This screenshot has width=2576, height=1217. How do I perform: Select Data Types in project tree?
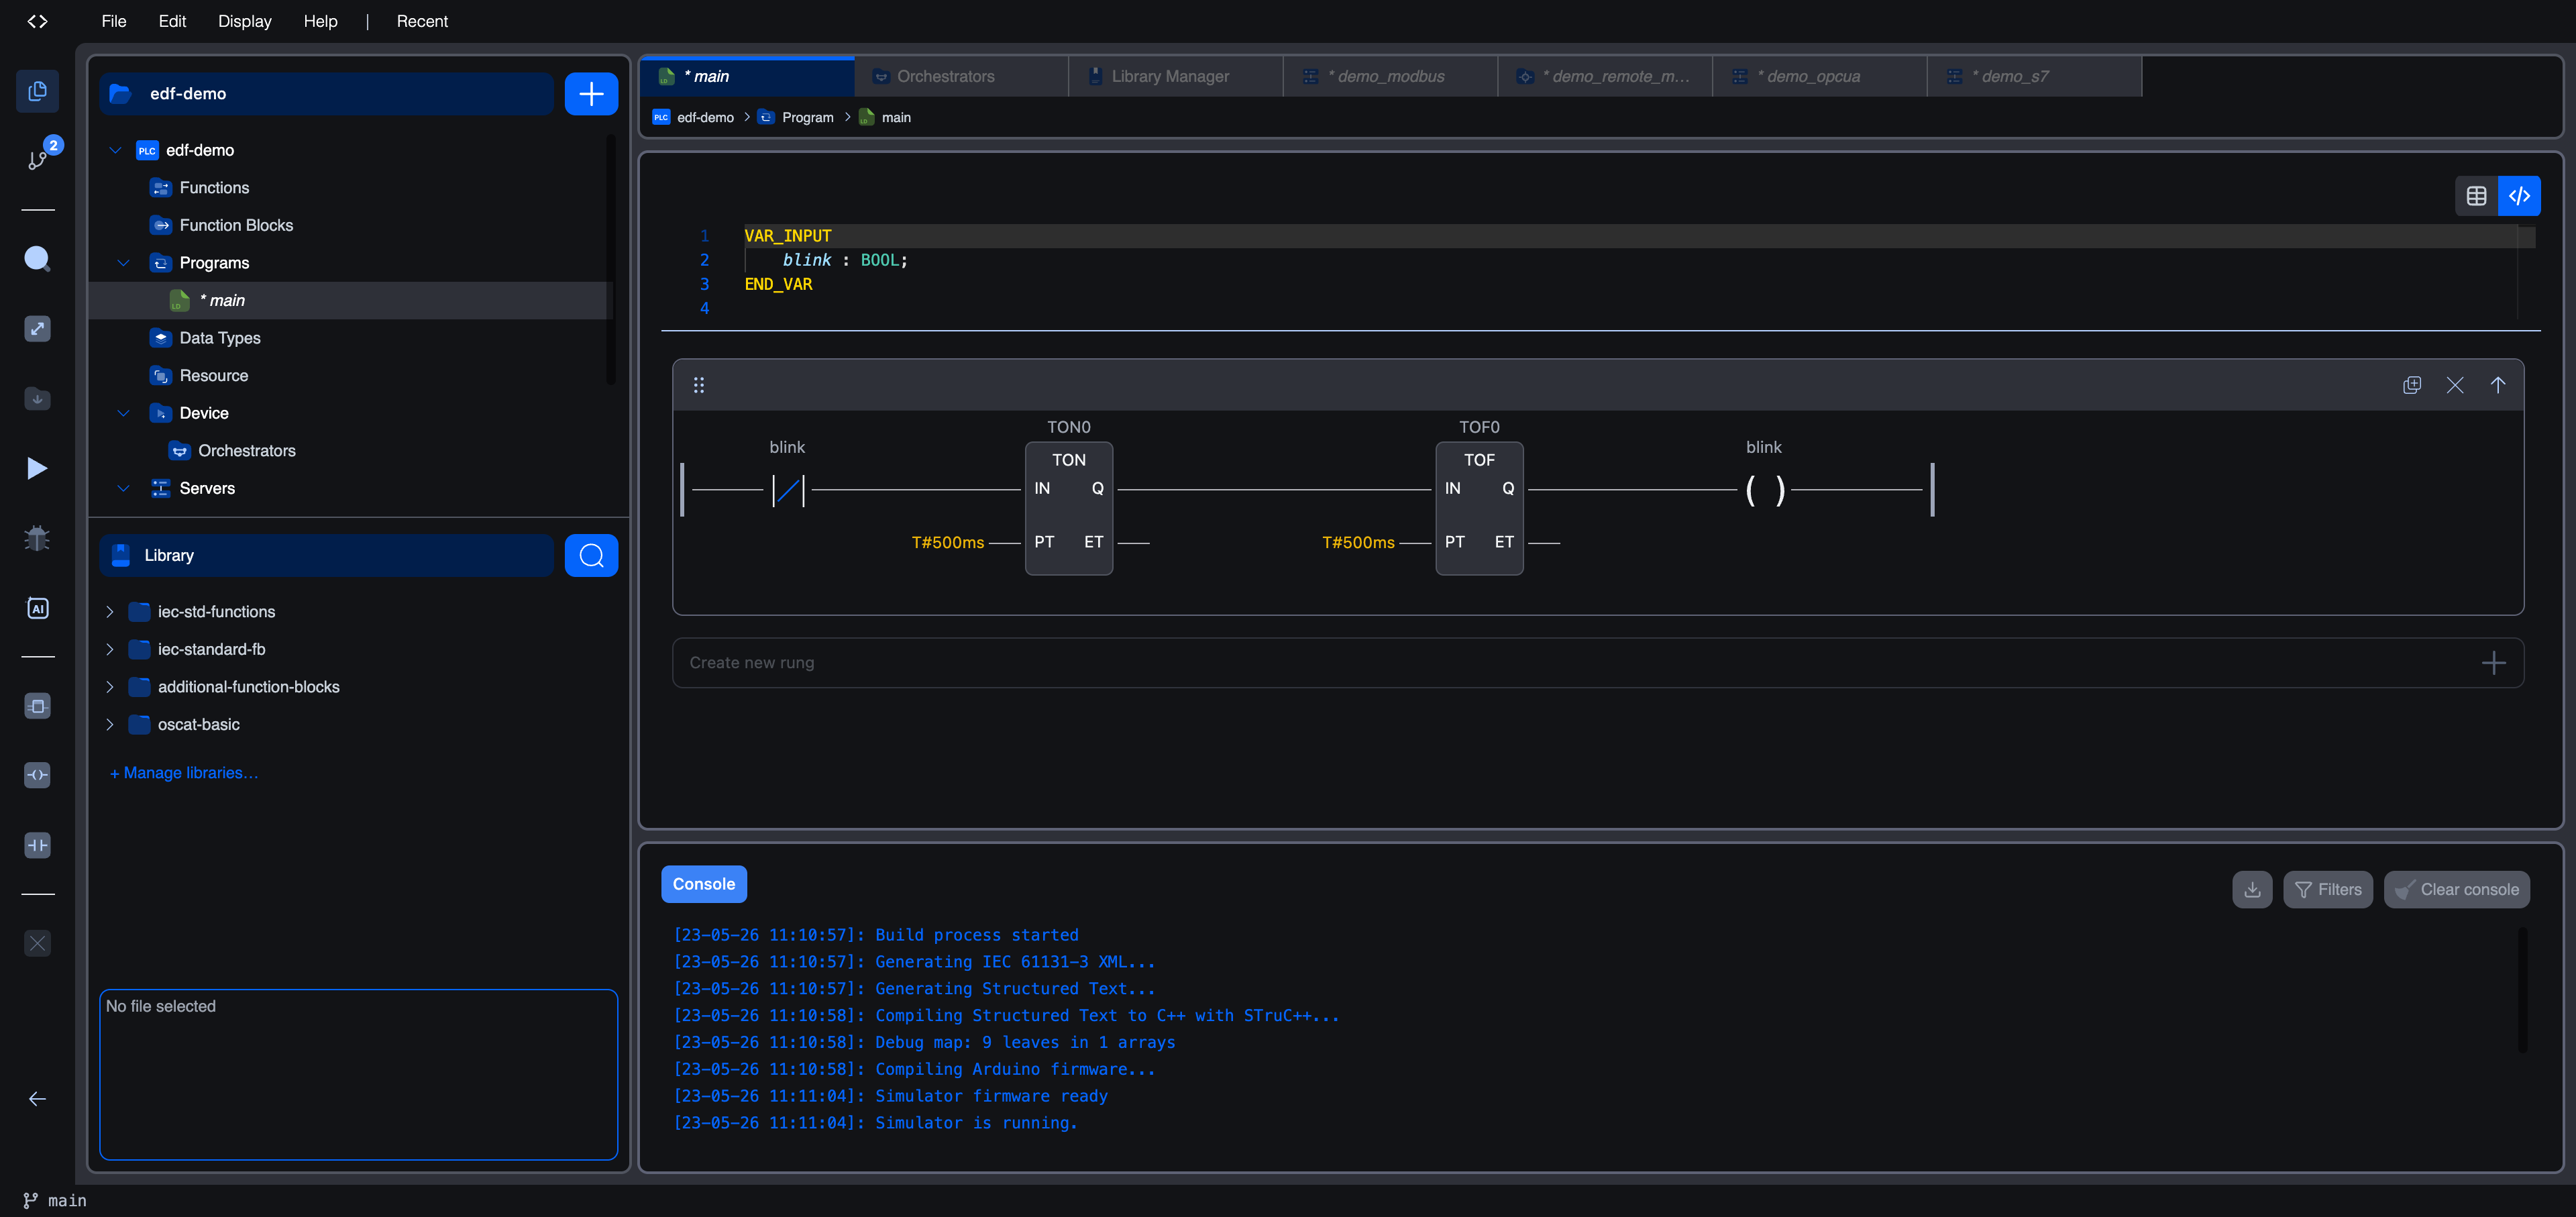point(349,338)
